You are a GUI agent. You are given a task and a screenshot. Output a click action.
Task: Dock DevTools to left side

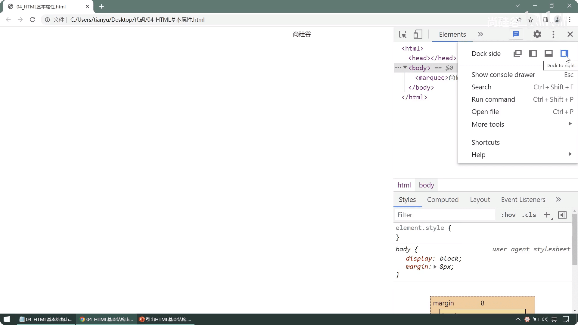click(533, 54)
